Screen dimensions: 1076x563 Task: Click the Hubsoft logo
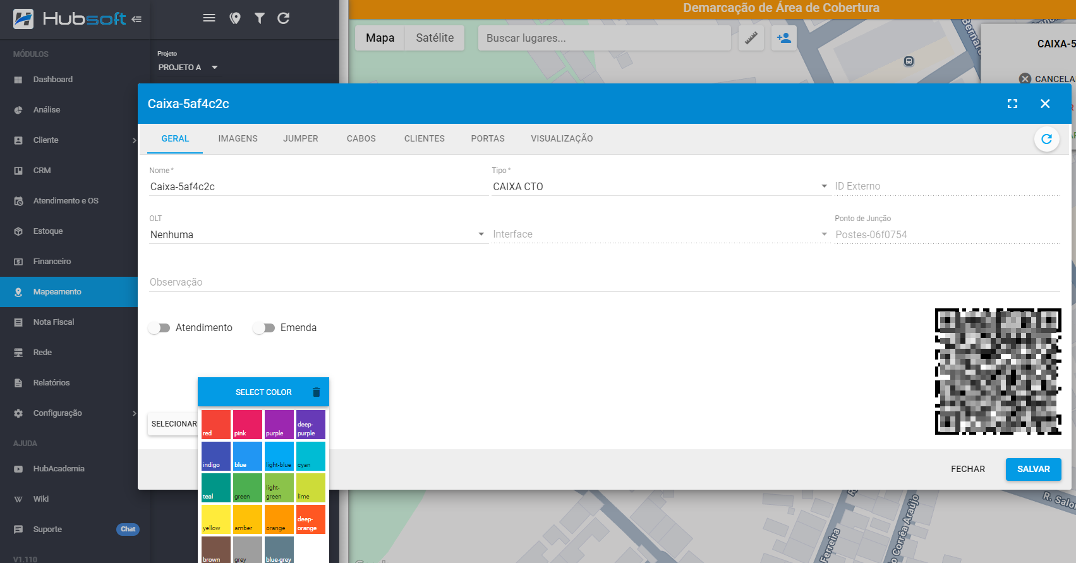(70, 19)
